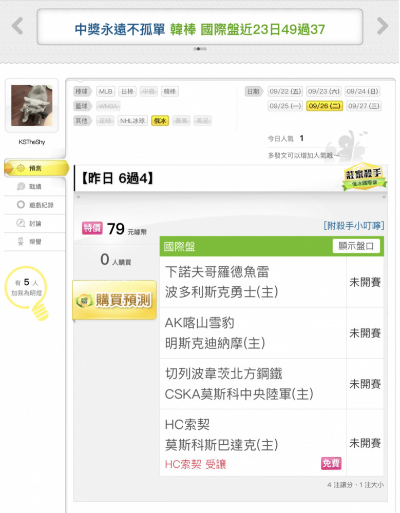Image resolution: width=400 pixels, height=513 pixels.
Task: Open the top banner 中獎永遠不孤單 link
Action: click(x=200, y=29)
